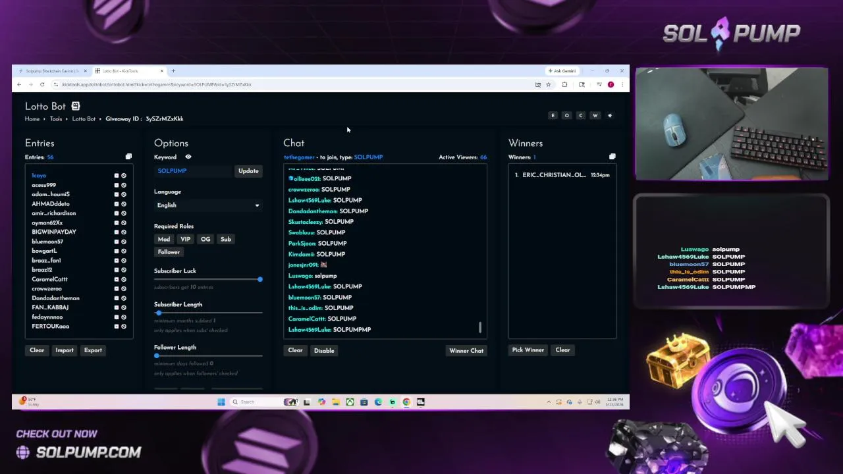This screenshot has width=843, height=474.
Task: Click the Disable chat button
Action: [x=324, y=351]
